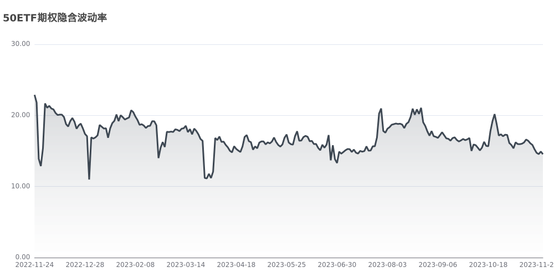Screen dimensions: 554x277
Task: Select the 2022-12-28 date label
Action: click(85, 265)
